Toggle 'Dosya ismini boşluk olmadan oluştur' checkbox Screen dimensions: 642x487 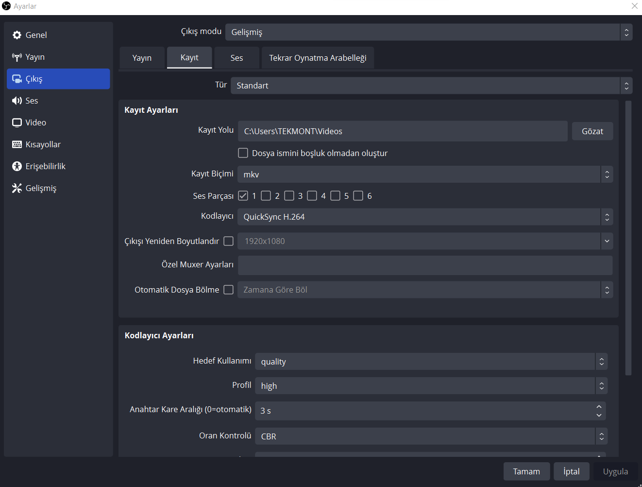pyautogui.click(x=243, y=153)
